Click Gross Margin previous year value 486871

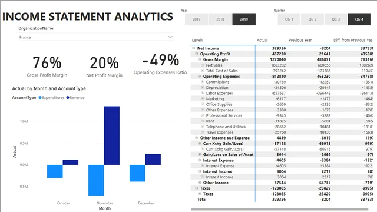point(323,59)
